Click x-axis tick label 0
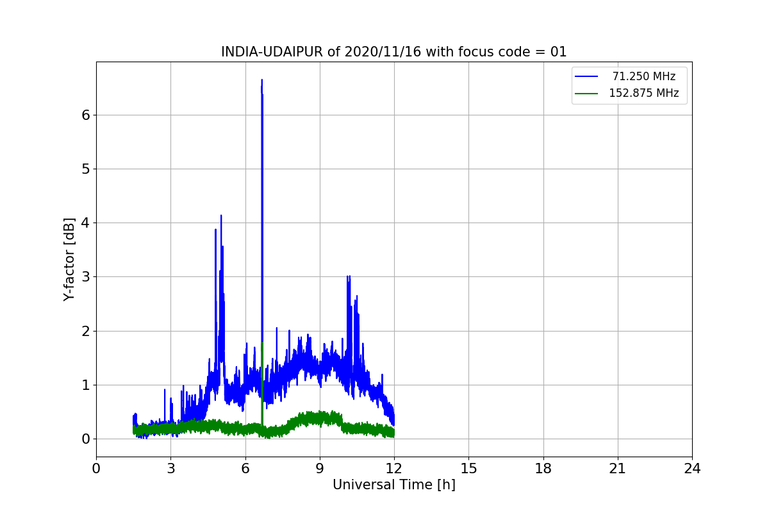The height and width of the screenshot is (513, 769). [x=96, y=469]
